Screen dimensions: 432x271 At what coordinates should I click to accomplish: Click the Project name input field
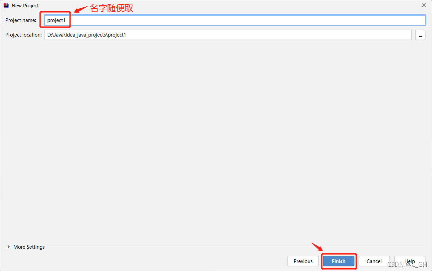pyautogui.click(x=235, y=20)
